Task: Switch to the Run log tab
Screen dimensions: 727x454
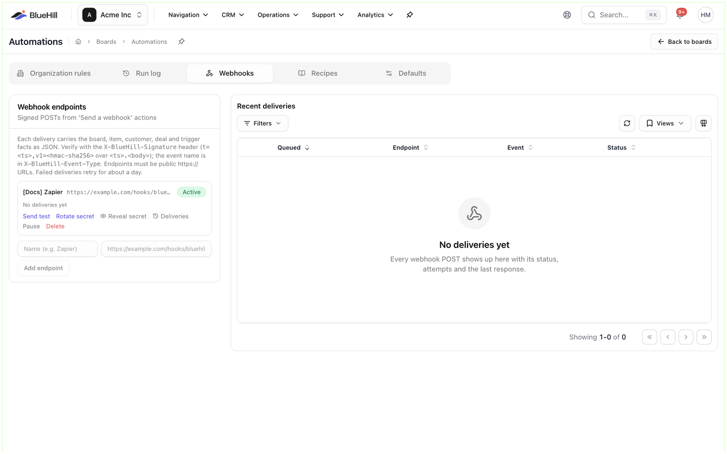Action: click(x=142, y=74)
